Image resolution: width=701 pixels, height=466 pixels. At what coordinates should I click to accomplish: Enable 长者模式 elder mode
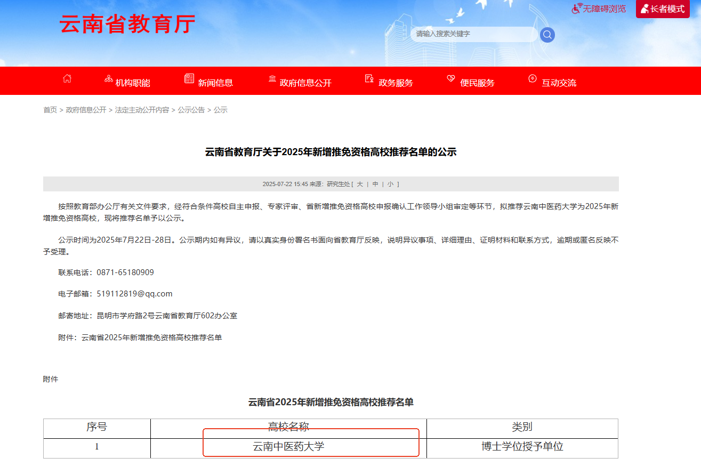point(663,9)
